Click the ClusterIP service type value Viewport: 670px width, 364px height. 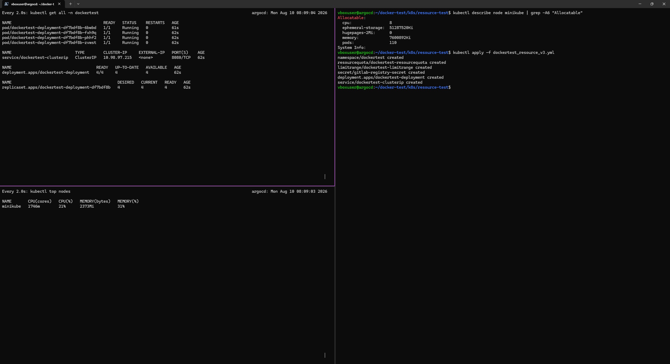coord(86,58)
